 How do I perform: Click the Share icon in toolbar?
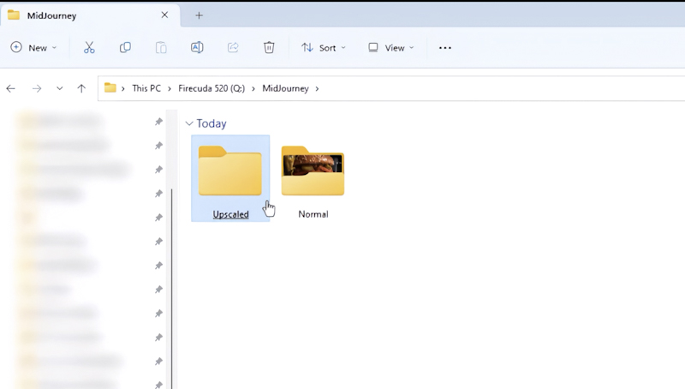233,48
